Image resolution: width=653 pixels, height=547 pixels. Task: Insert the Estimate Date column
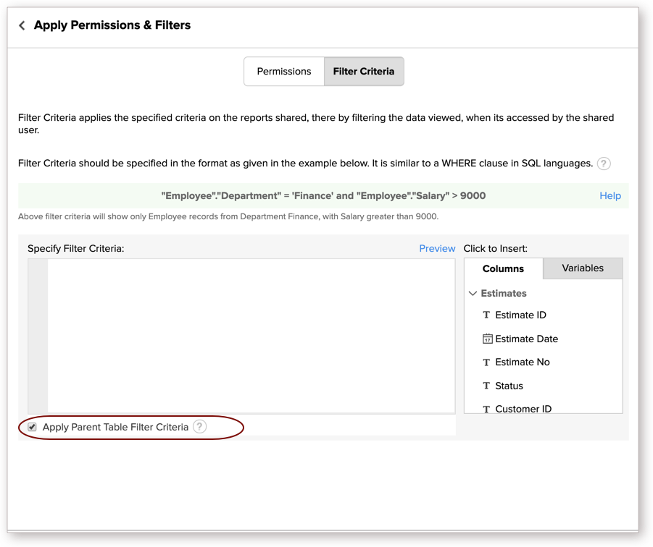pyautogui.click(x=526, y=339)
